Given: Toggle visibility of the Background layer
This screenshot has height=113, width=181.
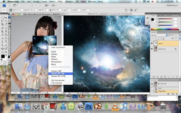Looking at the screenshot, I should tap(152, 49).
